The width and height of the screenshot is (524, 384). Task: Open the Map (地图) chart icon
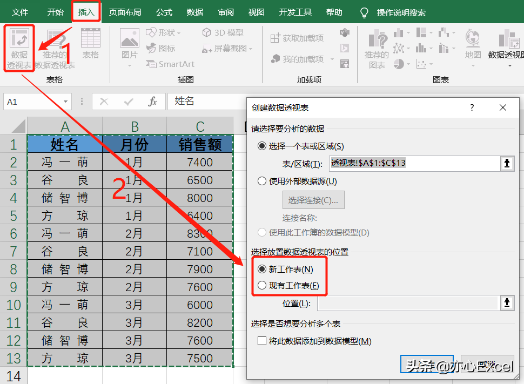click(x=473, y=48)
